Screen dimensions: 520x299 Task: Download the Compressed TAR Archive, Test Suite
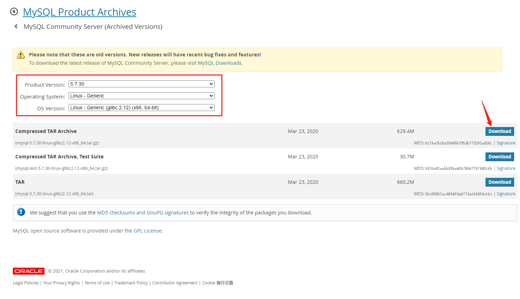point(499,157)
